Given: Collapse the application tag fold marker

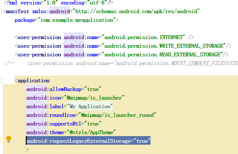Looking at the screenshot, I should coord(1,80).
